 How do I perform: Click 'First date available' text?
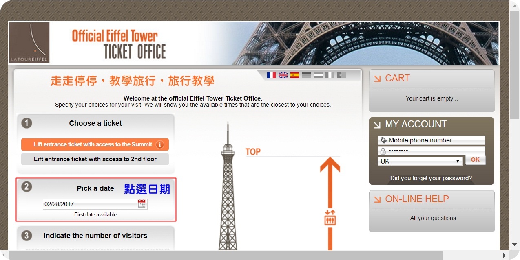pos(95,214)
